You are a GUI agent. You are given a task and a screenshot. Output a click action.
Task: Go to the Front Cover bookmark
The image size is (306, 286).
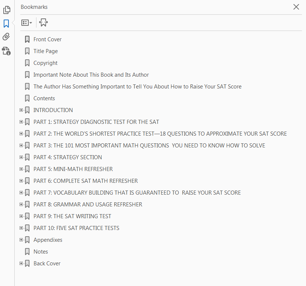pos(48,39)
